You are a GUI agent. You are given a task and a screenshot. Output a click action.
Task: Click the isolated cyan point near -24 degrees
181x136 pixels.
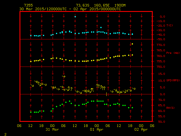101,27
